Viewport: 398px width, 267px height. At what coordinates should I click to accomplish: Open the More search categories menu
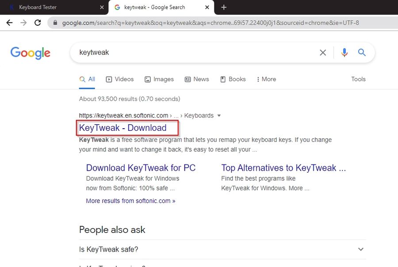[266, 79]
